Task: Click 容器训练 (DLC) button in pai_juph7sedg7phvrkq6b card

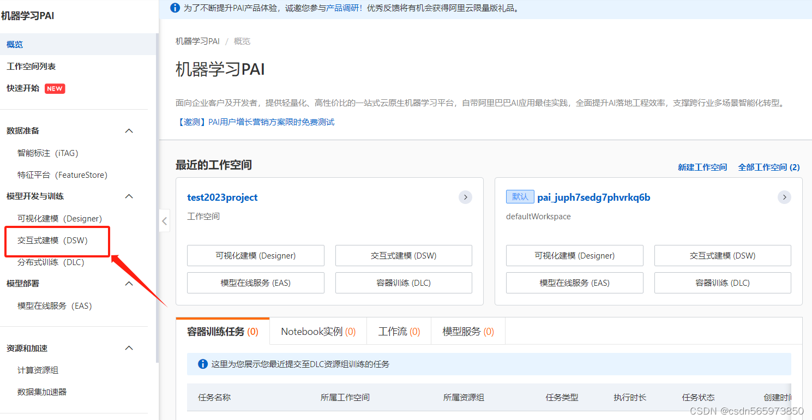Action: click(x=723, y=283)
